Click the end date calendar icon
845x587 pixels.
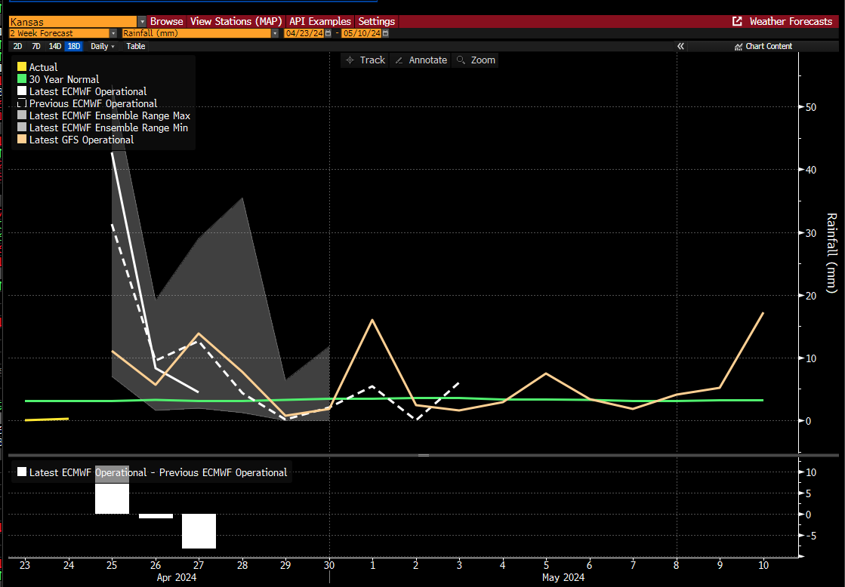(385, 33)
